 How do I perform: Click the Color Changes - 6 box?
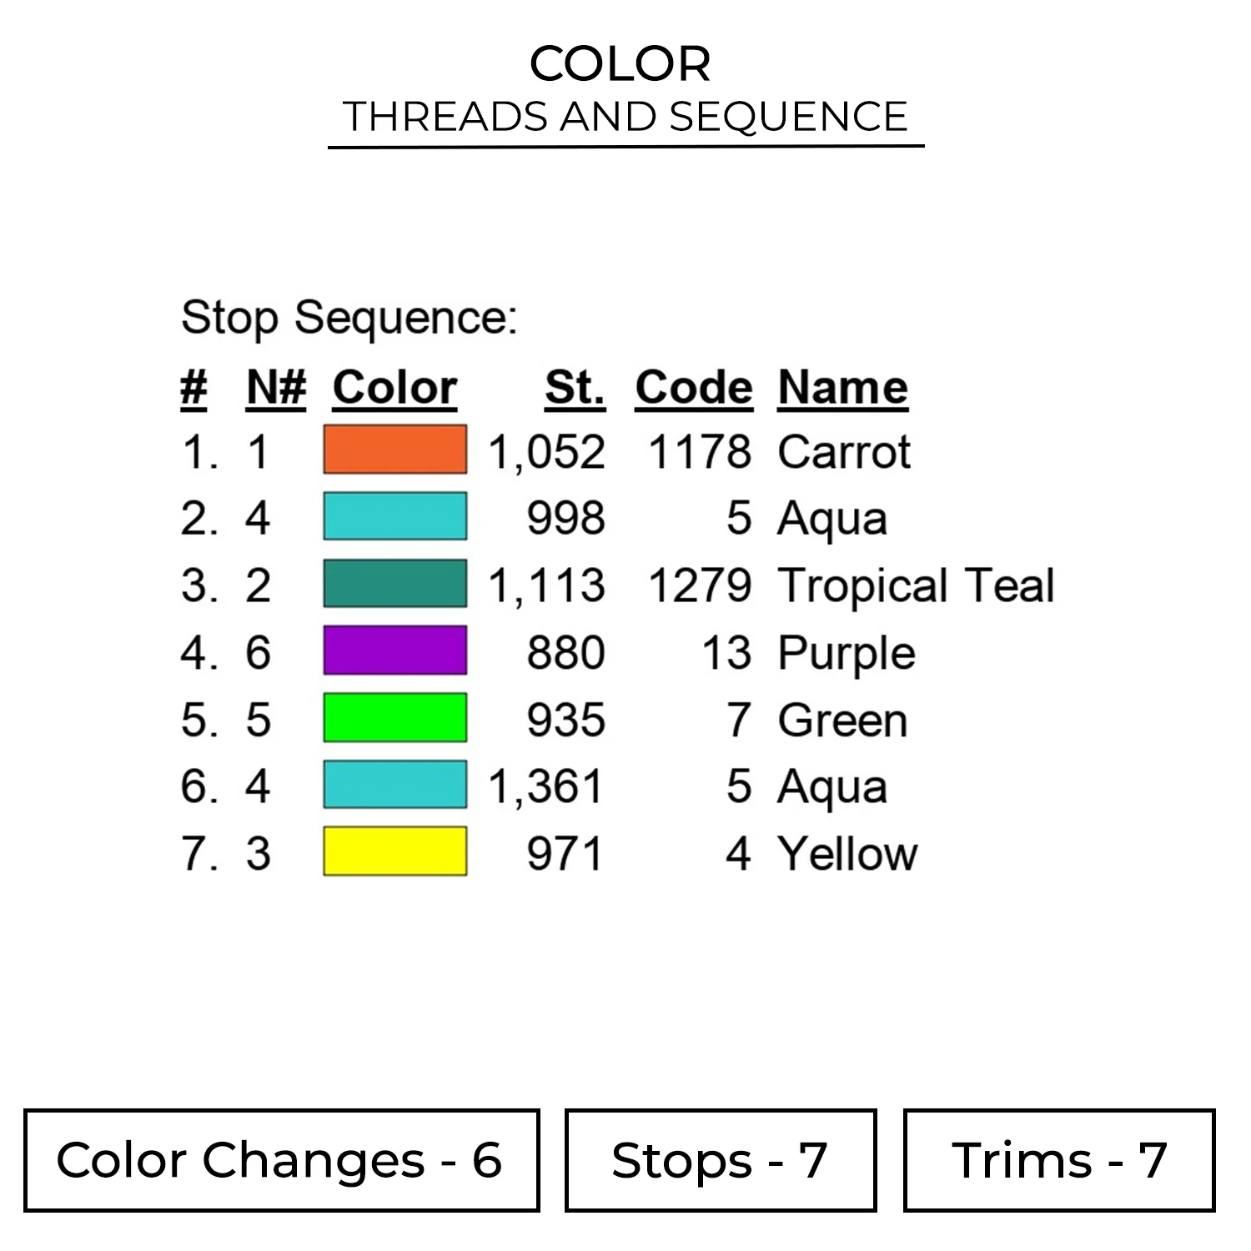click(281, 1160)
